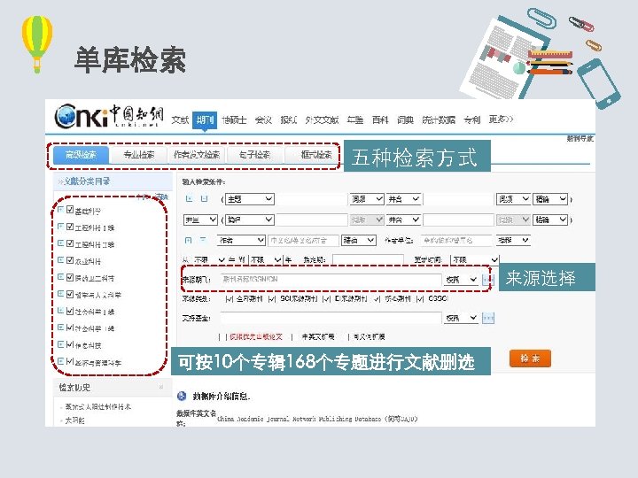The height and width of the screenshot is (478, 638).
Task: Open the start year 从 dropdown
Action: pos(209,259)
